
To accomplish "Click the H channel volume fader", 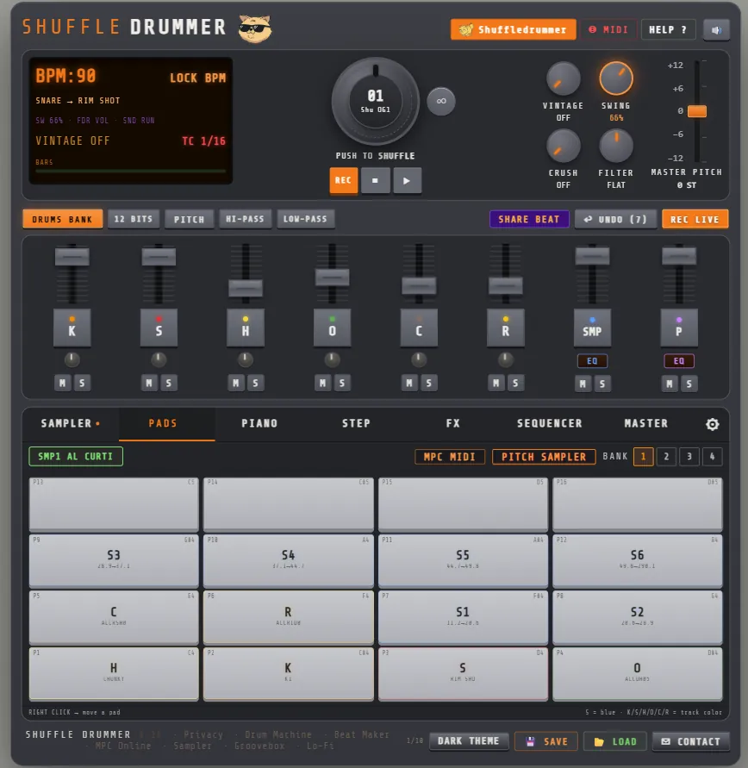I will tap(246, 288).
